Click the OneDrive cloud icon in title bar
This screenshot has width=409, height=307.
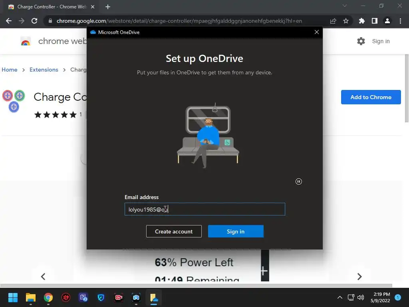(93, 32)
